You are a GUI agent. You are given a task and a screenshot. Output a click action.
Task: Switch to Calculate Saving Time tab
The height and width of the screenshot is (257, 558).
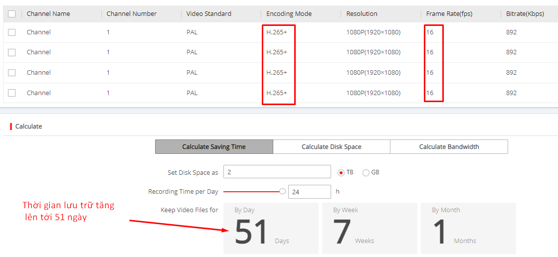point(214,147)
